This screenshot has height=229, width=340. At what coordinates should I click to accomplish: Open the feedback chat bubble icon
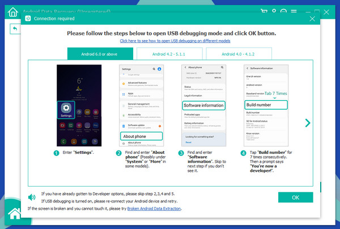283,11
